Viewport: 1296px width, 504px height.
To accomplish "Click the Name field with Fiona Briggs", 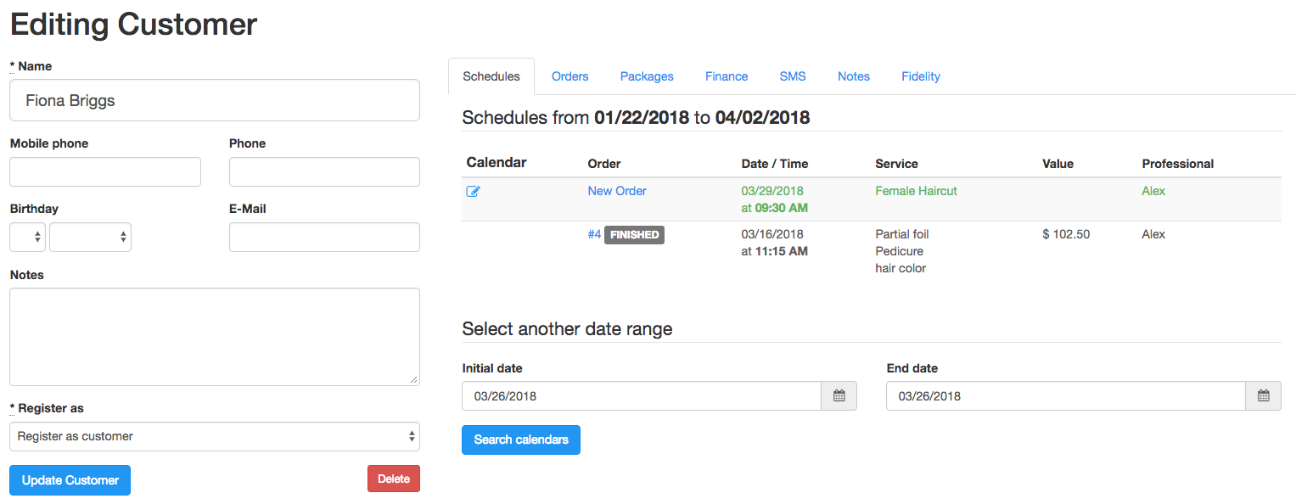I will pyautogui.click(x=215, y=100).
